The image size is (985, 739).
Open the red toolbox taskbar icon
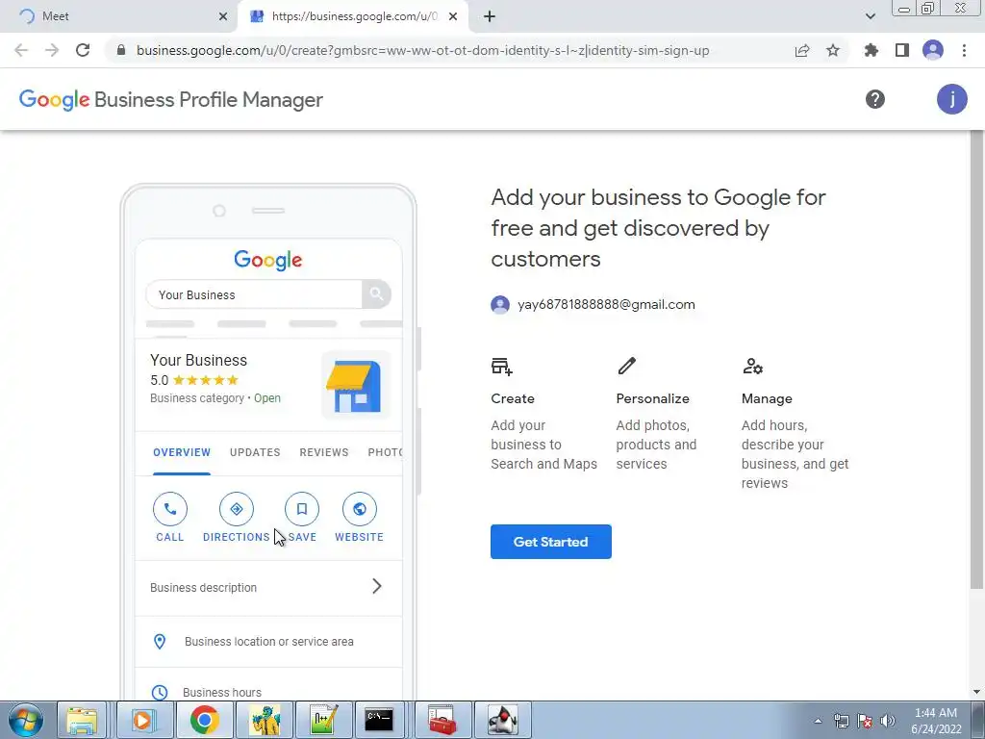(442, 720)
